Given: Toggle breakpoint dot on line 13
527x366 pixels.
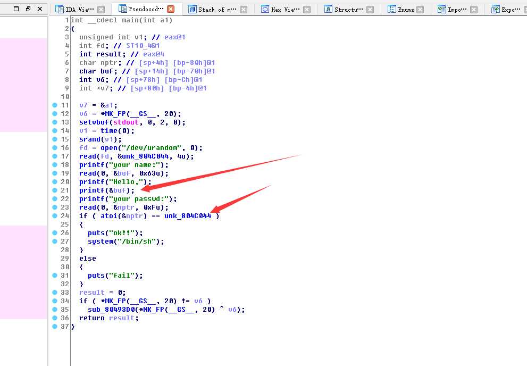Looking at the screenshot, I should 55,122.
